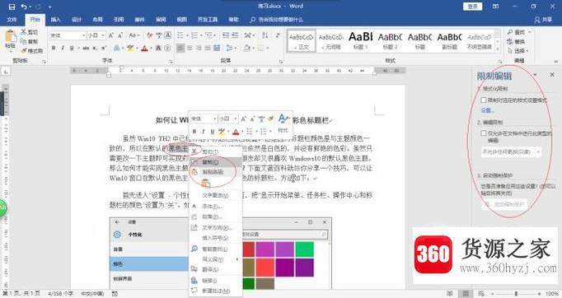Click ribbon display options icon in title bar

(x=496, y=7)
